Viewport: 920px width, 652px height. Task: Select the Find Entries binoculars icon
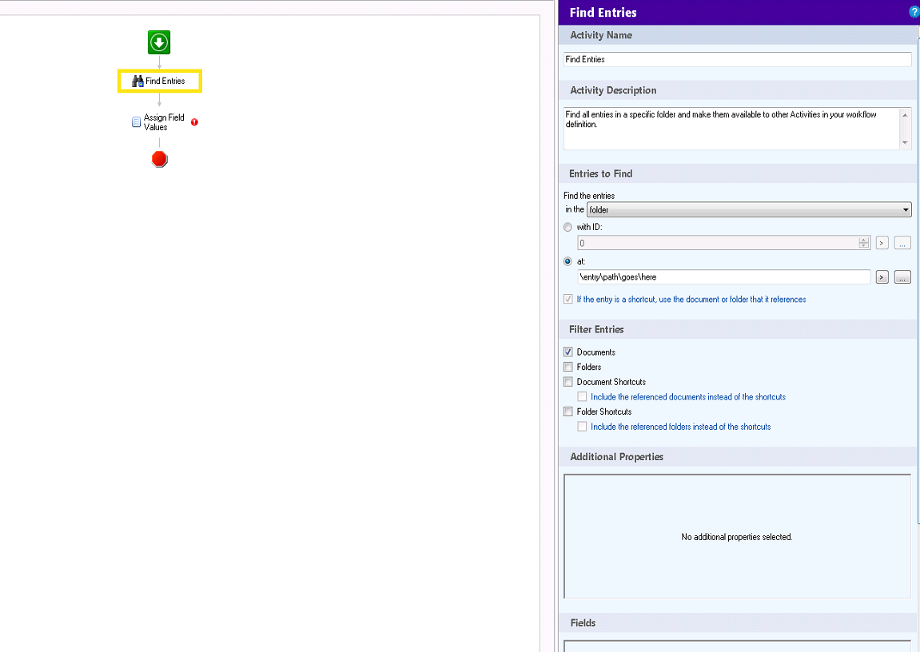[x=137, y=81]
